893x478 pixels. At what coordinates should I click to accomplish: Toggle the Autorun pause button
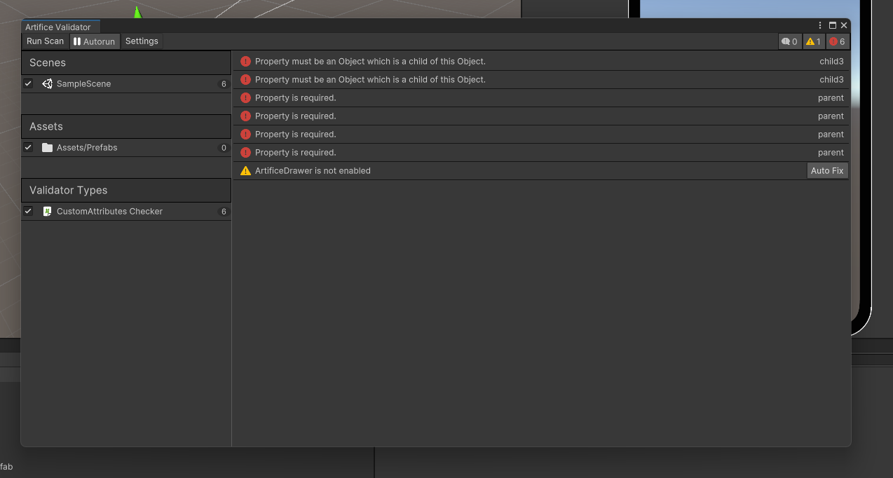[x=95, y=41]
